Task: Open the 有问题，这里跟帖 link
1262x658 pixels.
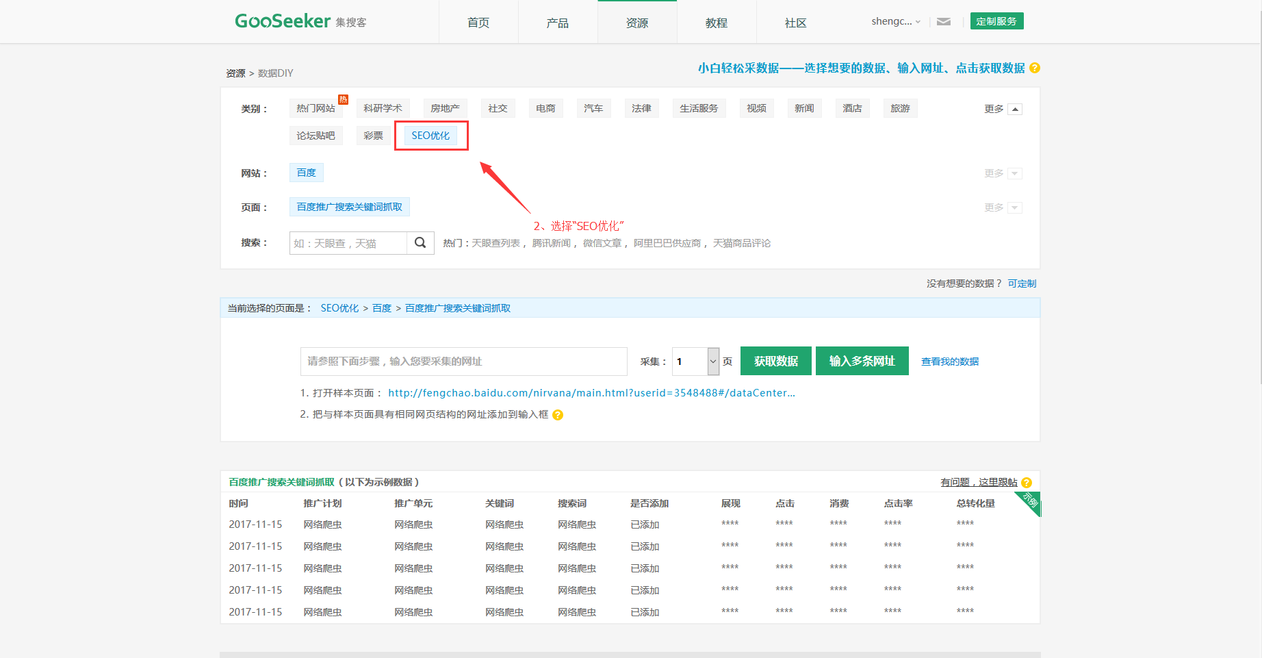Action: point(979,483)
